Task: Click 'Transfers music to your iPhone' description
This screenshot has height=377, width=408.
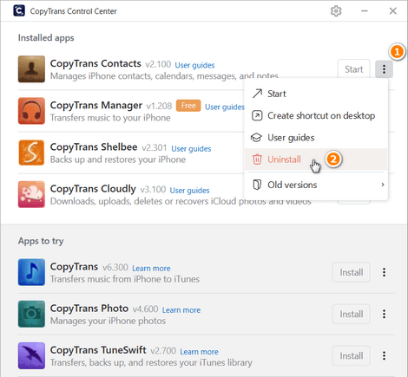Action: (x=110, y=118)
